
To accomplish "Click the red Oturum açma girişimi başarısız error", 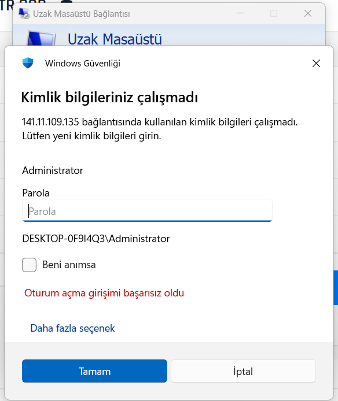I will pyautogui.click(x=104, y=293).
